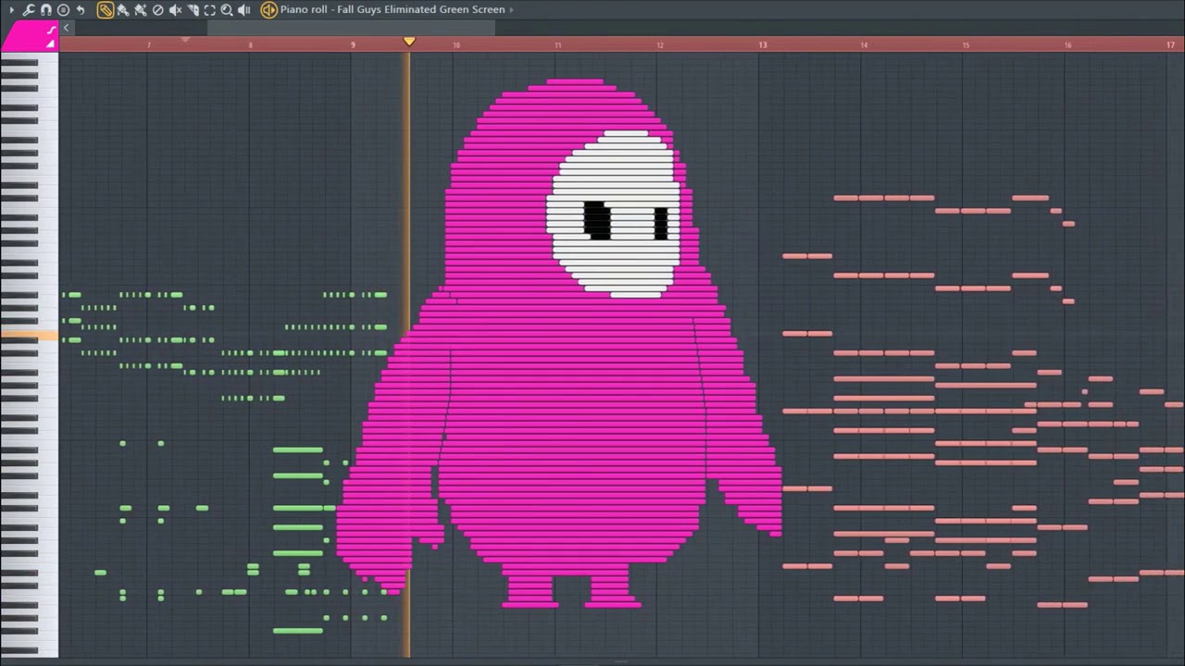Select the Delete tool
Image resolution: width=1185 pixels, height=666 pixels.
coord(157,10)
